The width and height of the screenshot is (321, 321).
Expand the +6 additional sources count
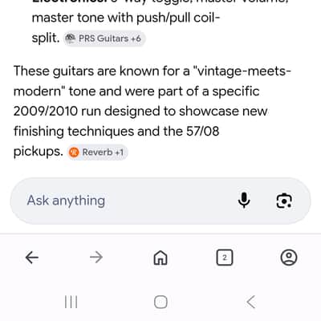[x=136, y=39]
